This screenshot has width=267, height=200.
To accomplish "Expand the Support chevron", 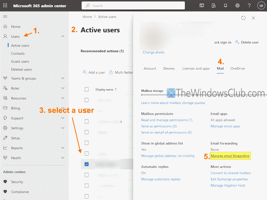I will [63, 118].
